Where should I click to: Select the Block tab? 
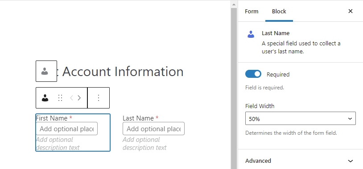pos(279,11)
